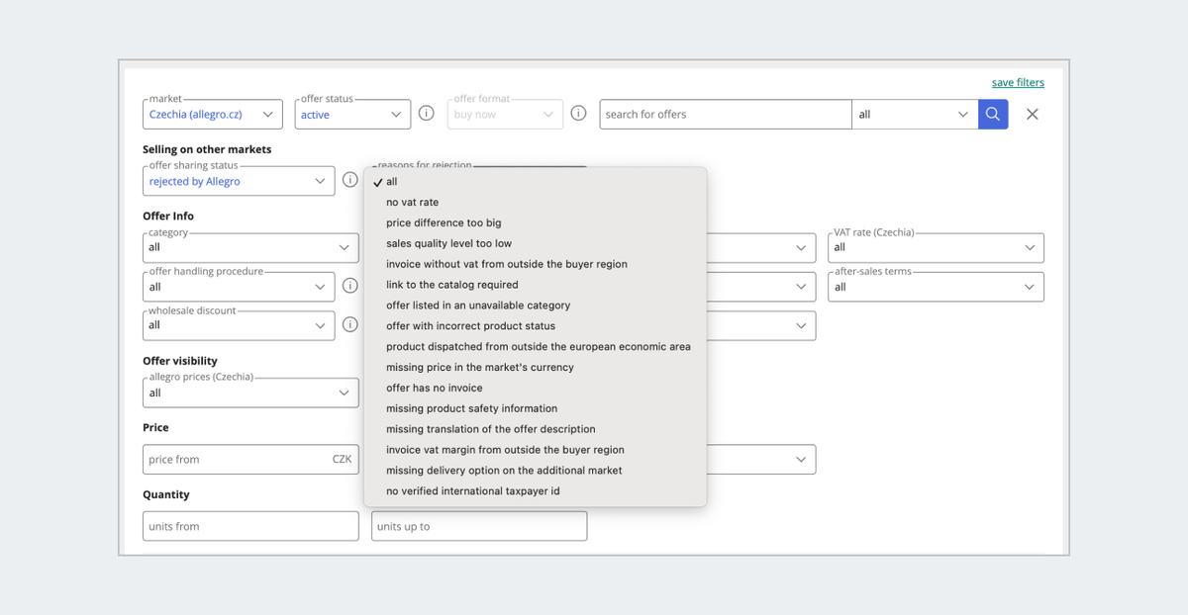Click info icon next to offer status

coord(427,114)
